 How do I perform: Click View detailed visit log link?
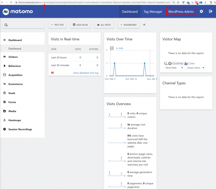(x=86, y=73)
